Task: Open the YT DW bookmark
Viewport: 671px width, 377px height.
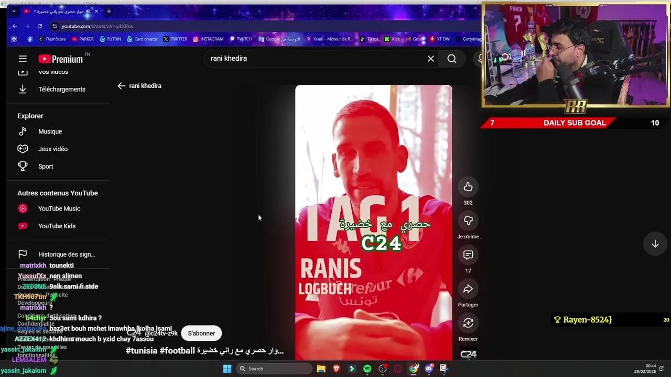Action: click(440, 39)
